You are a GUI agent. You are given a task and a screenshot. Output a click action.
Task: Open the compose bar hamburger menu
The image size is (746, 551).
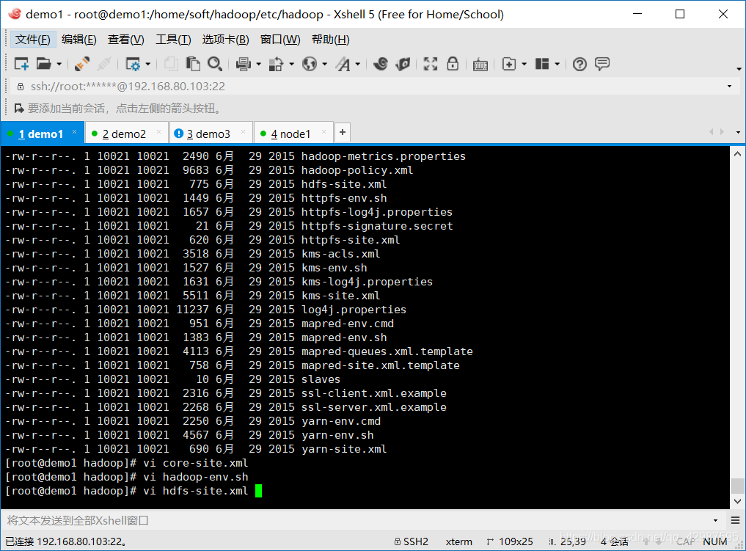(736, 520)
